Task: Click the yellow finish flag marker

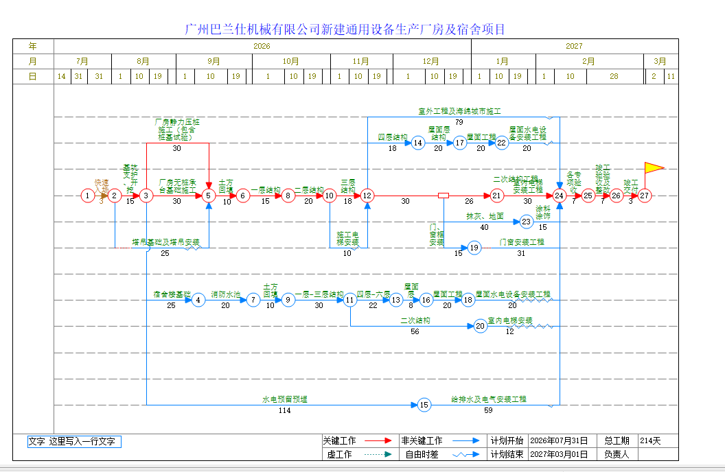Action: 654,167
